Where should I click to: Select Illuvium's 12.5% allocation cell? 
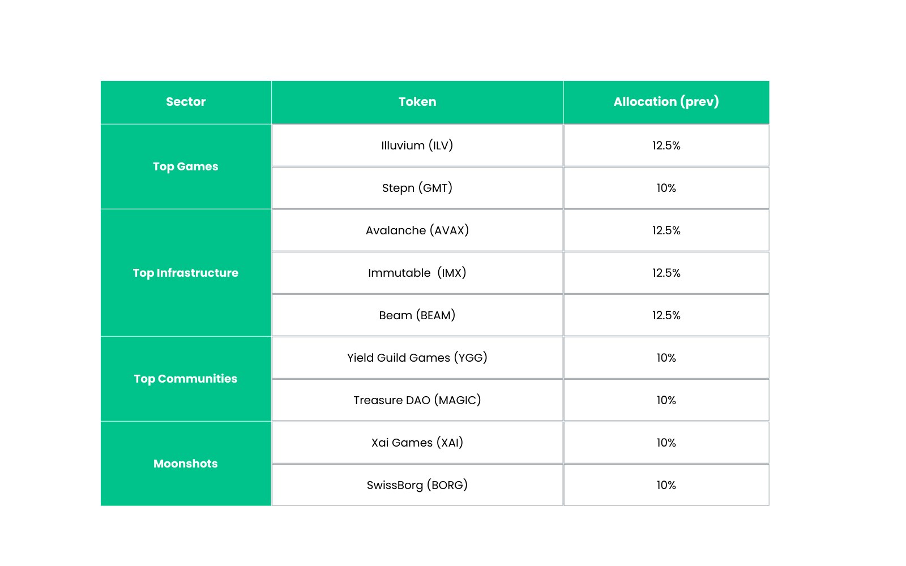tap(666, 145)
